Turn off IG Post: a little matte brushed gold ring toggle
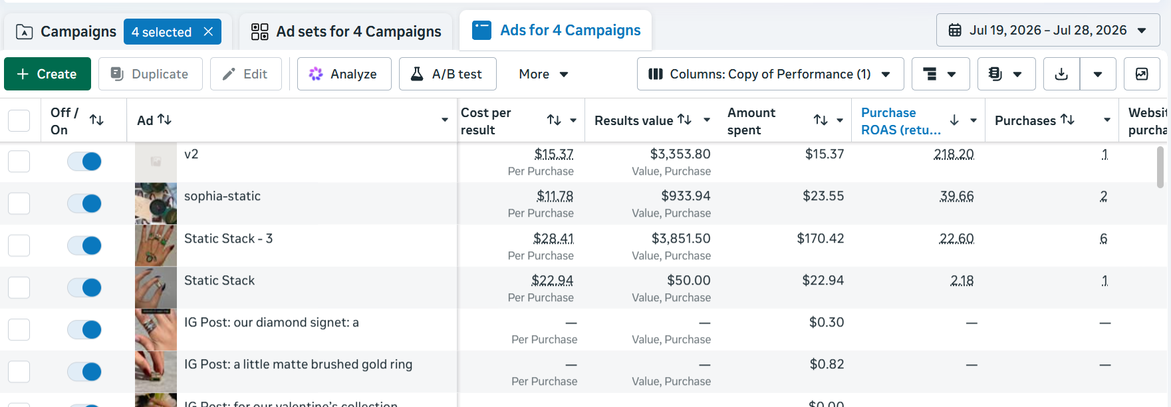 (x=84, y=371)
